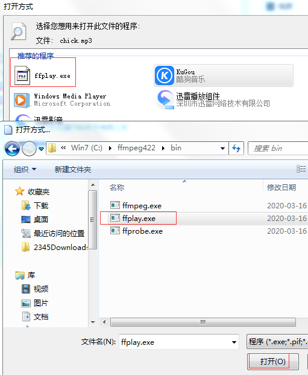Expand the address bar path dropdown
Screen dimensions: 308x375
click(x=222, y=149)
